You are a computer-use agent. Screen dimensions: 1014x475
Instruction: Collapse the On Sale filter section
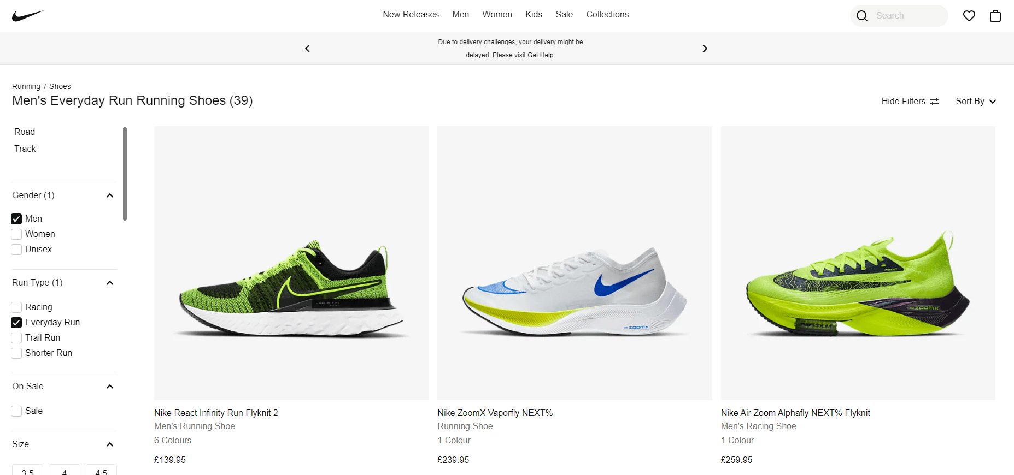tap(110, 387)
